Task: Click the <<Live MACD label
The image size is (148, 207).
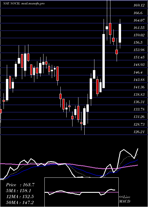Action: pyautogui.click(x=125, y=199)
